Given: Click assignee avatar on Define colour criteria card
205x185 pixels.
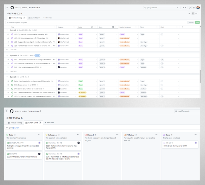Looking at the screenshot, I should [x=39, y=154].
